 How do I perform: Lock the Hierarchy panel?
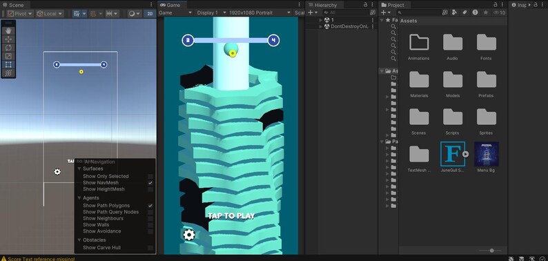coord(366,5)
